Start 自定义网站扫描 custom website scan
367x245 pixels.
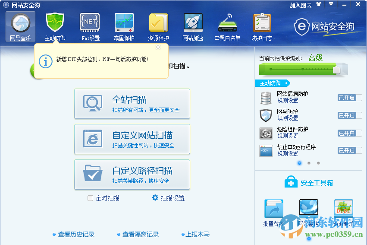pyautogui.click(x=132, y=139)
